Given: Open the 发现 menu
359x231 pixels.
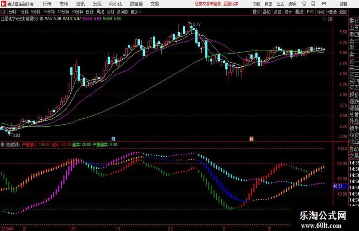Looking at the screenshot, I should [x=97, y=4].
